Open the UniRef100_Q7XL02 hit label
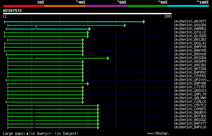The width and height of the screenshot is (212, 136). [190, 33]
